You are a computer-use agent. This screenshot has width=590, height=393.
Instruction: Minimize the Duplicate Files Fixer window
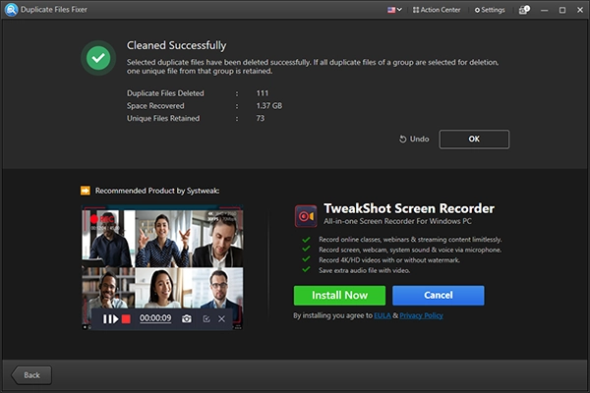544,10
